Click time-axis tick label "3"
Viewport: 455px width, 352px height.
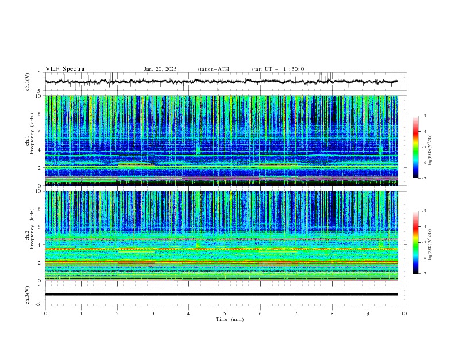[153, 313]
